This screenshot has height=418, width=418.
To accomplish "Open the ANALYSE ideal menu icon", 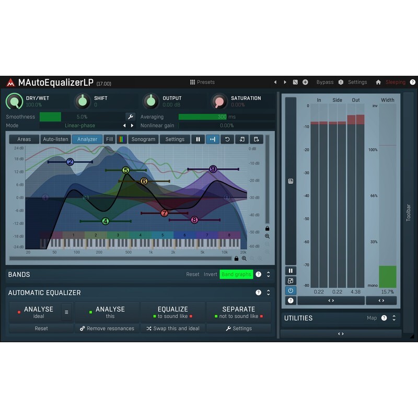I will coord(67,312).
